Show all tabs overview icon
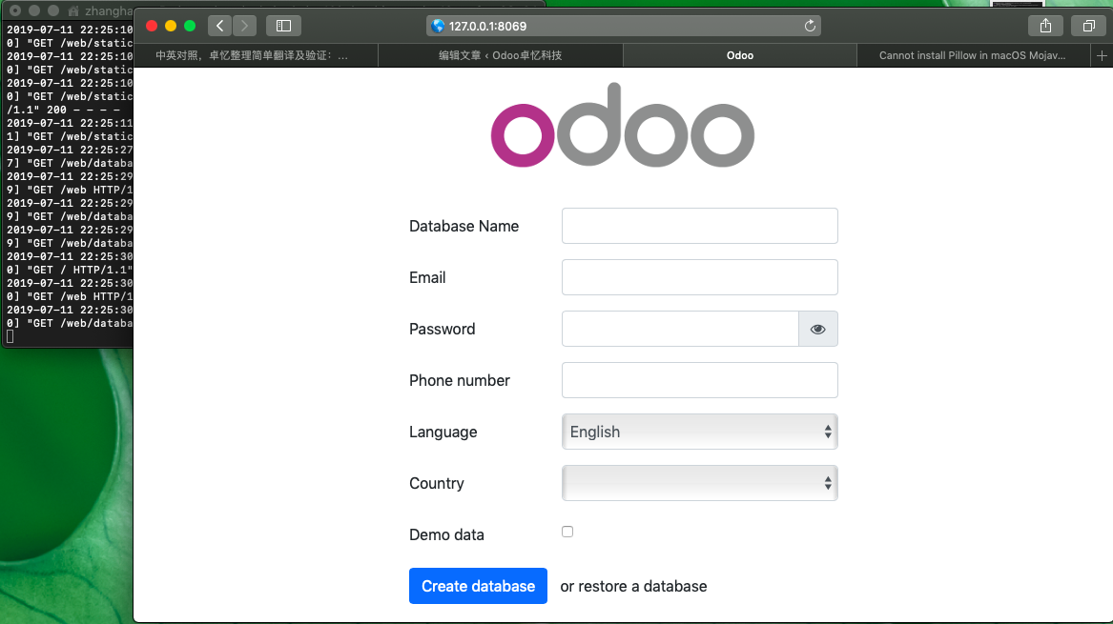 1088,26
